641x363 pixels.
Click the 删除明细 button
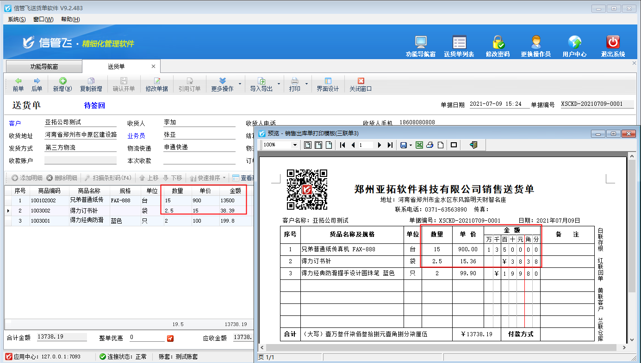pos(62,178)
